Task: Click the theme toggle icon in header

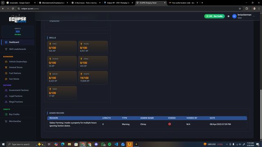Action: (x=228, y=16)
